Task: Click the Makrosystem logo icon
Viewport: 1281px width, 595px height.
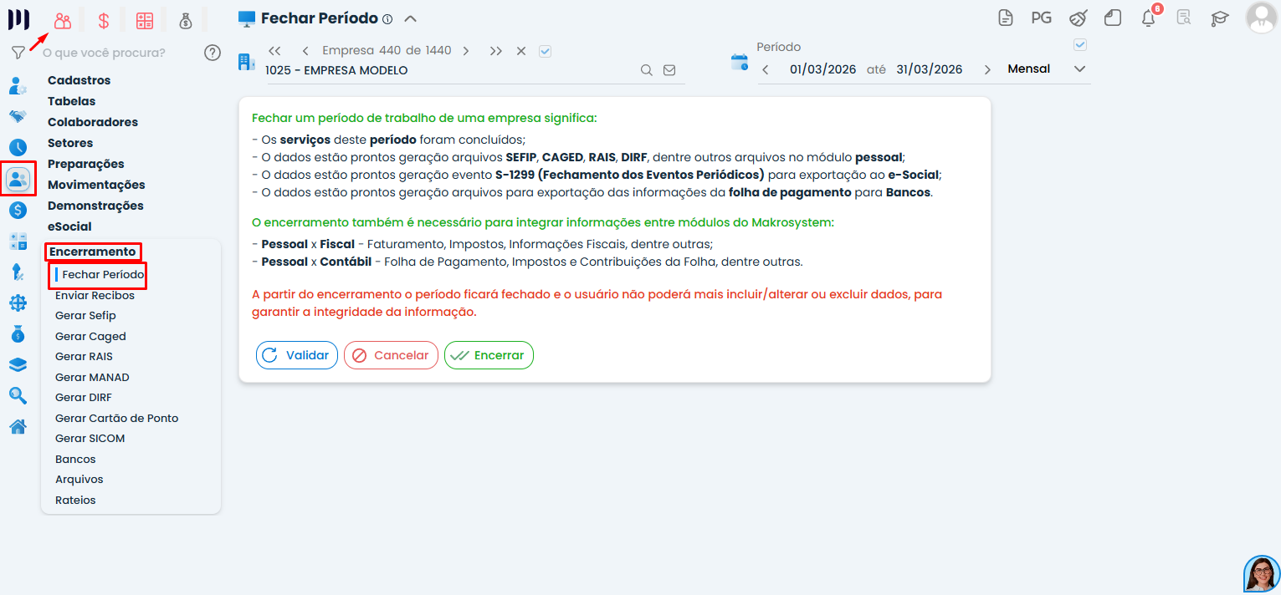Action: click(x=18, y=19)
